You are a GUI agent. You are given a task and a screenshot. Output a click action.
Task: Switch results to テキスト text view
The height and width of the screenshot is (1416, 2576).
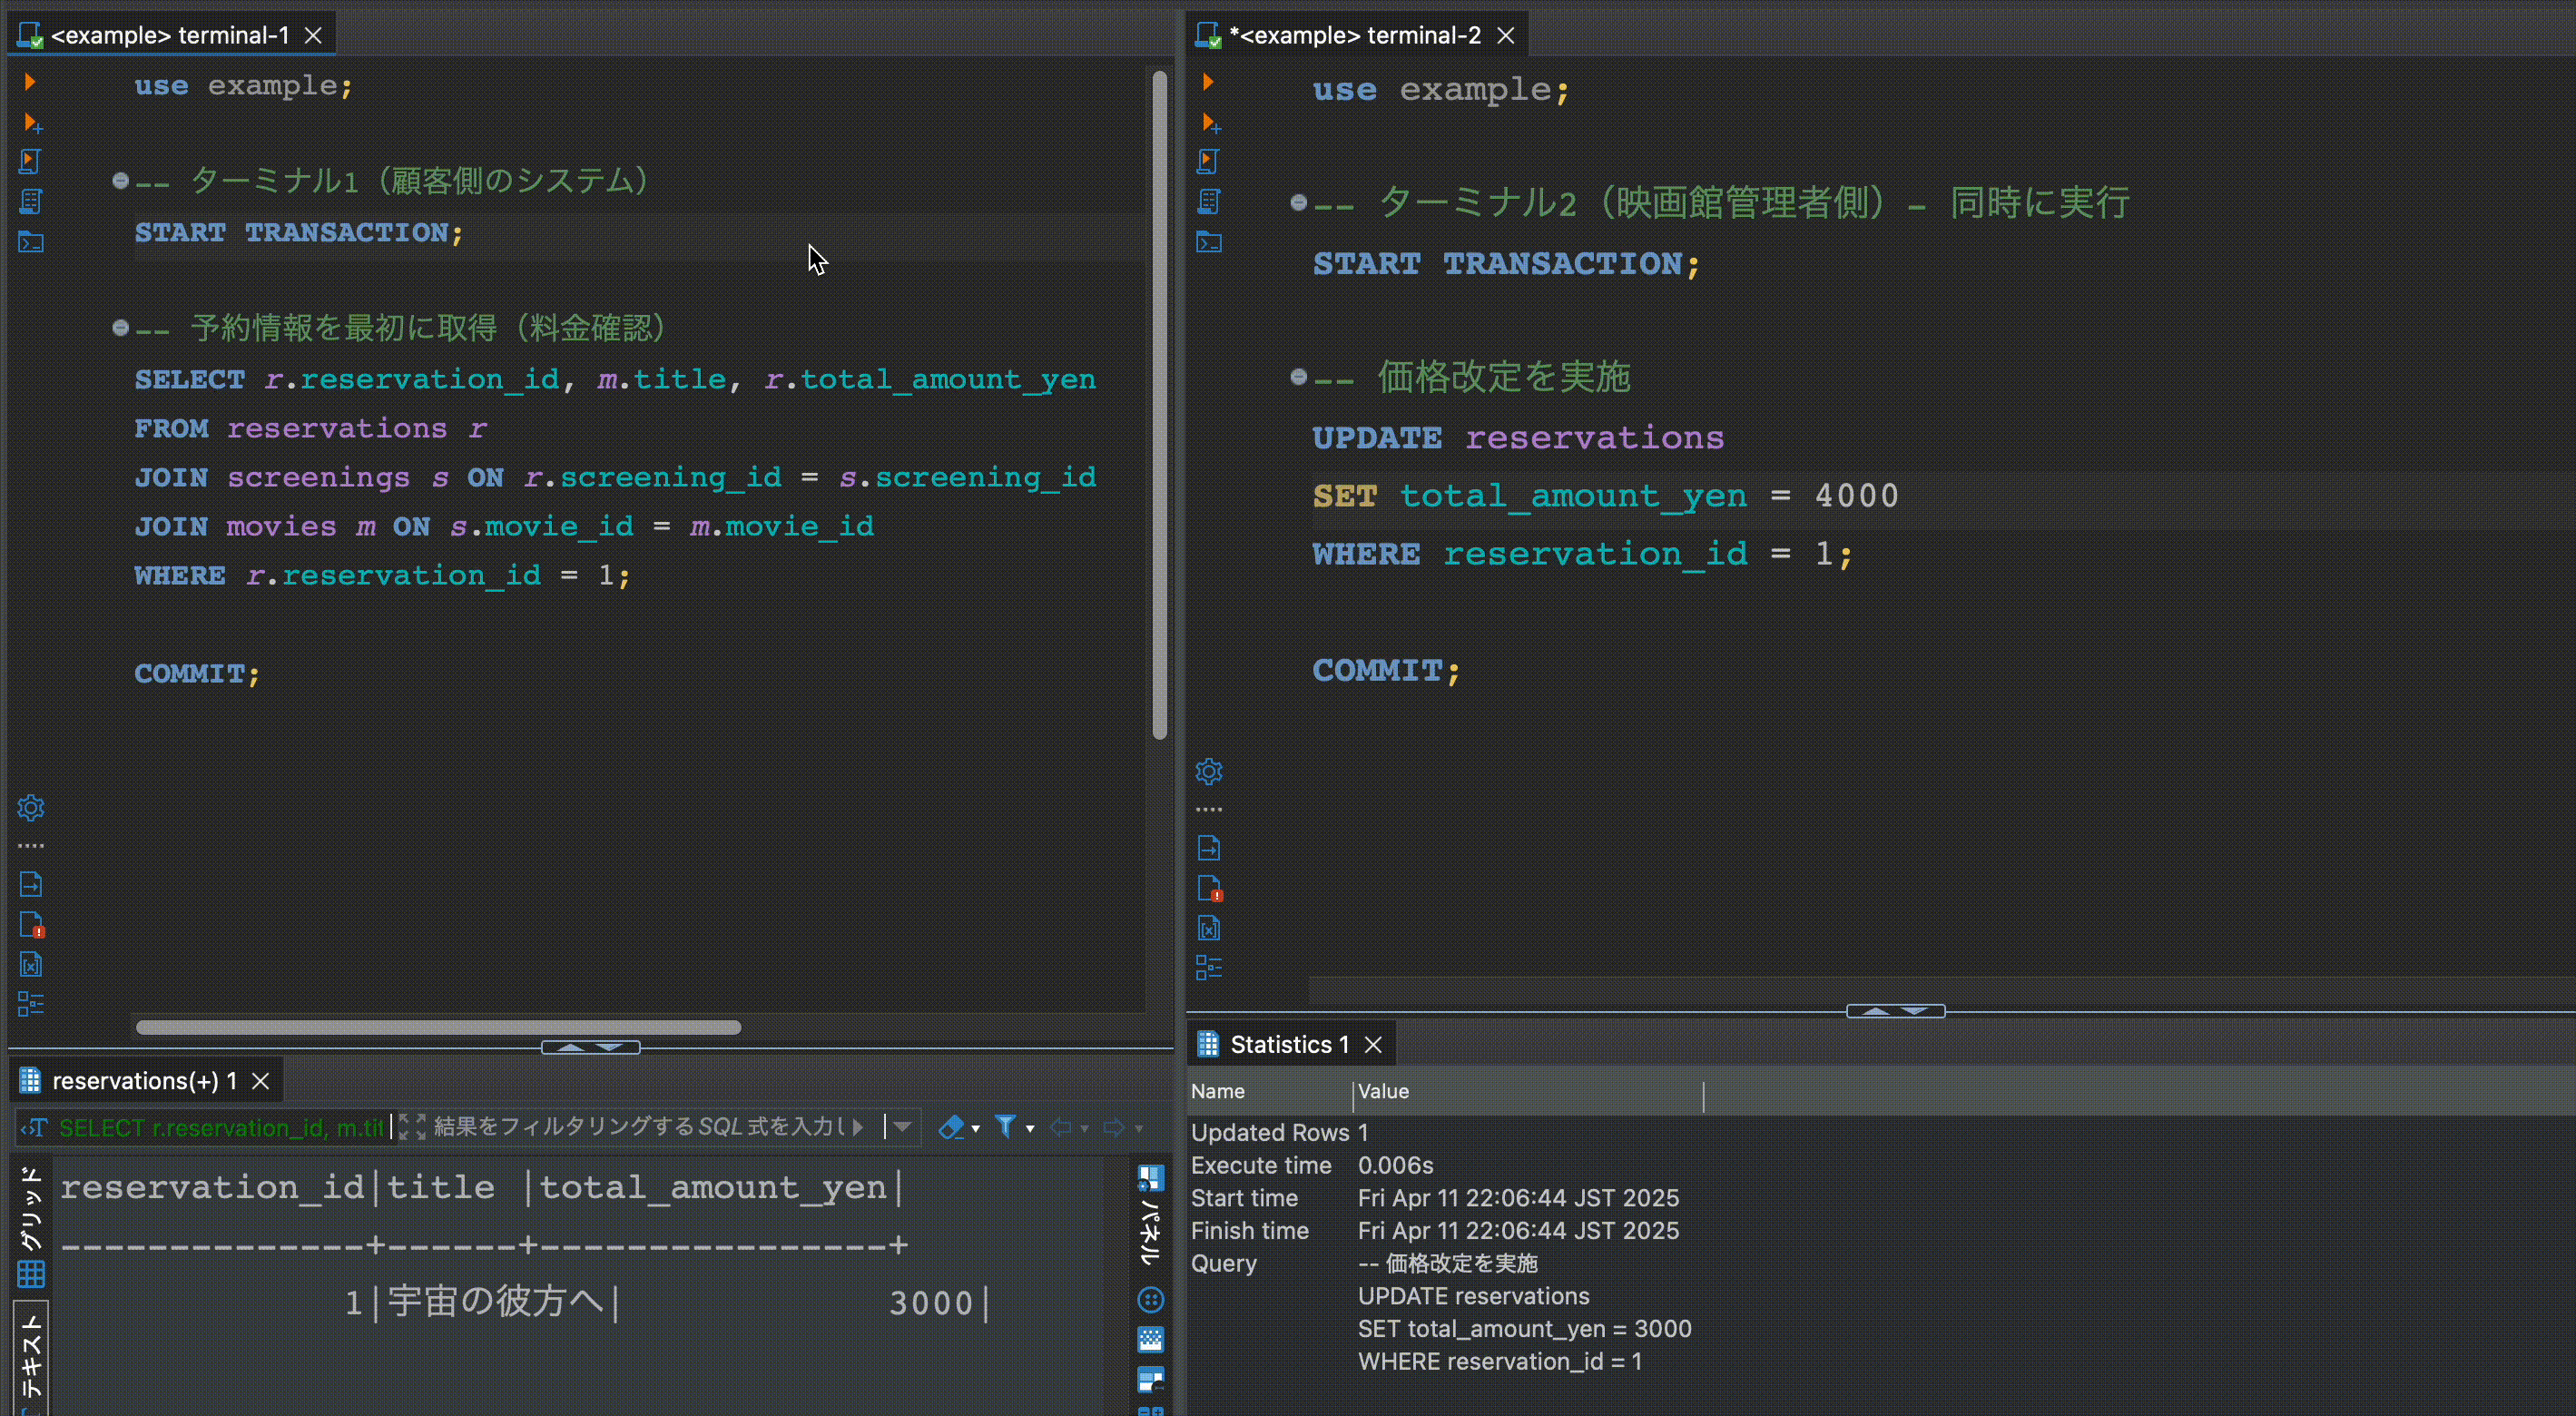(x=31, y=1355)
